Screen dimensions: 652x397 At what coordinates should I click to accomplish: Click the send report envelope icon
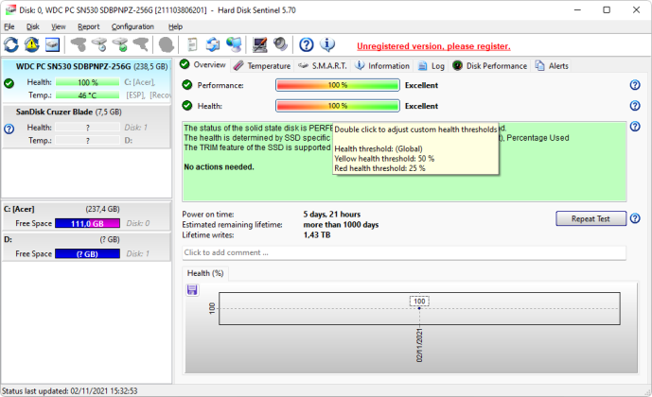pyautogui.click(x=213, y=44)
